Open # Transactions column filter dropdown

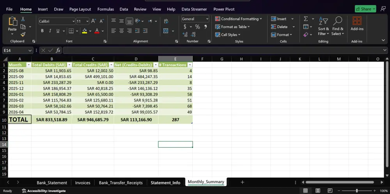(190, 65)
